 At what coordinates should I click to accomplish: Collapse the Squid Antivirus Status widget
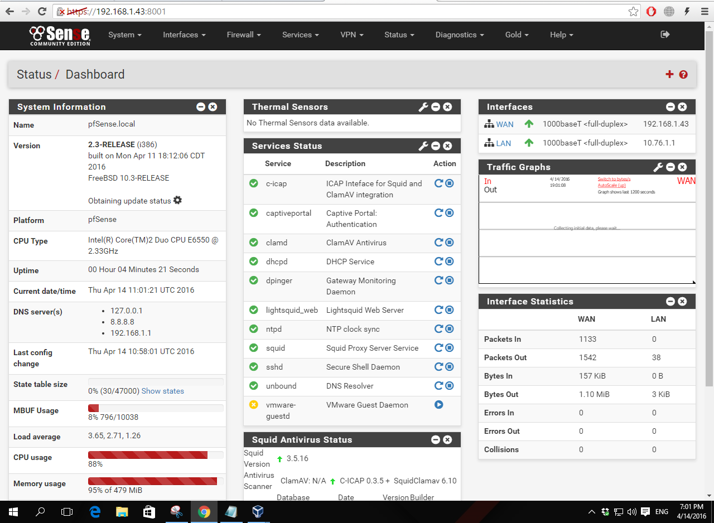coord(436,440)
